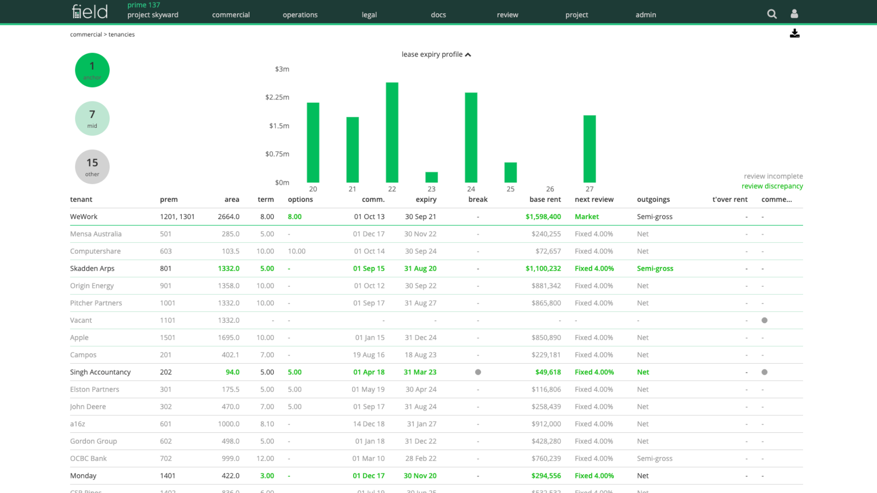
Task: Select Singh Accountancy tenant name
Action: [100, 372]
